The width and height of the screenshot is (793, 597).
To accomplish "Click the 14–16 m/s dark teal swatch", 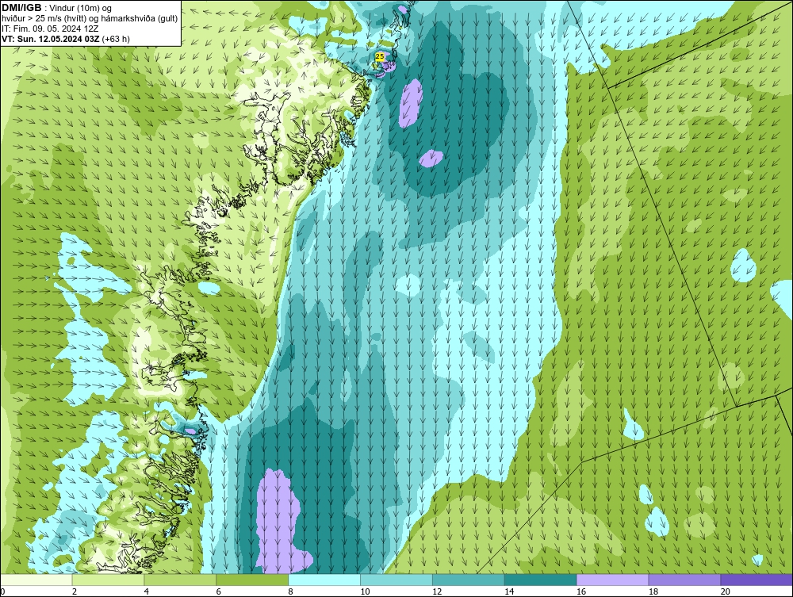I will coord(541,580).
